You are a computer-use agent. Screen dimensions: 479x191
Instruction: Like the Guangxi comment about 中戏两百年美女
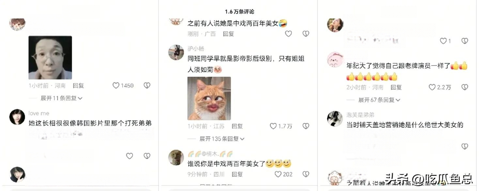(x=288, y=34)
